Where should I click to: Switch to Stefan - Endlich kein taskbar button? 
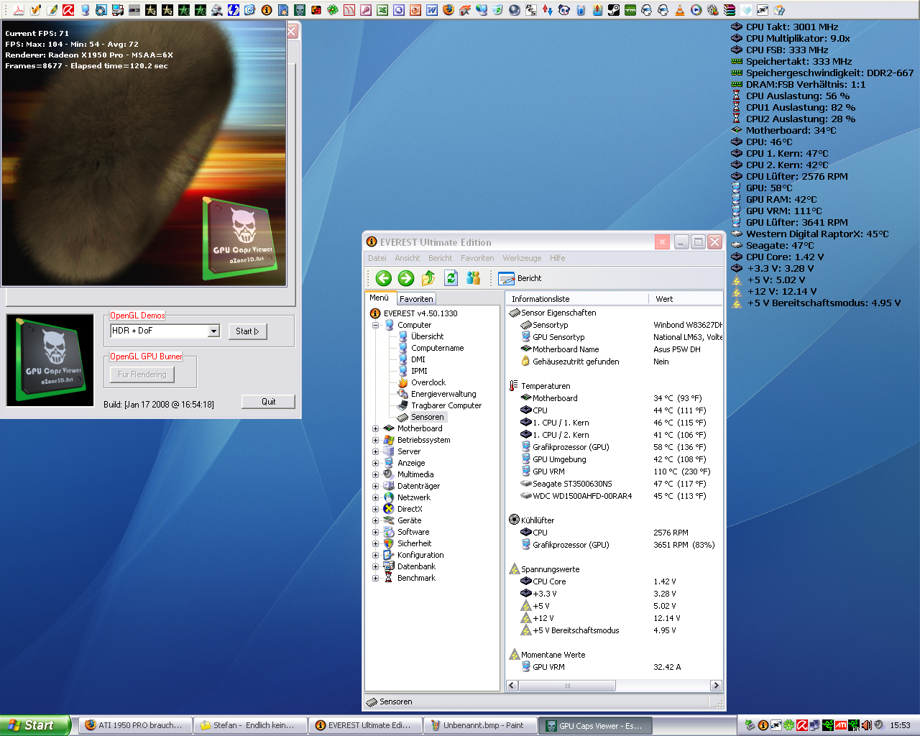tap(250, 725)
